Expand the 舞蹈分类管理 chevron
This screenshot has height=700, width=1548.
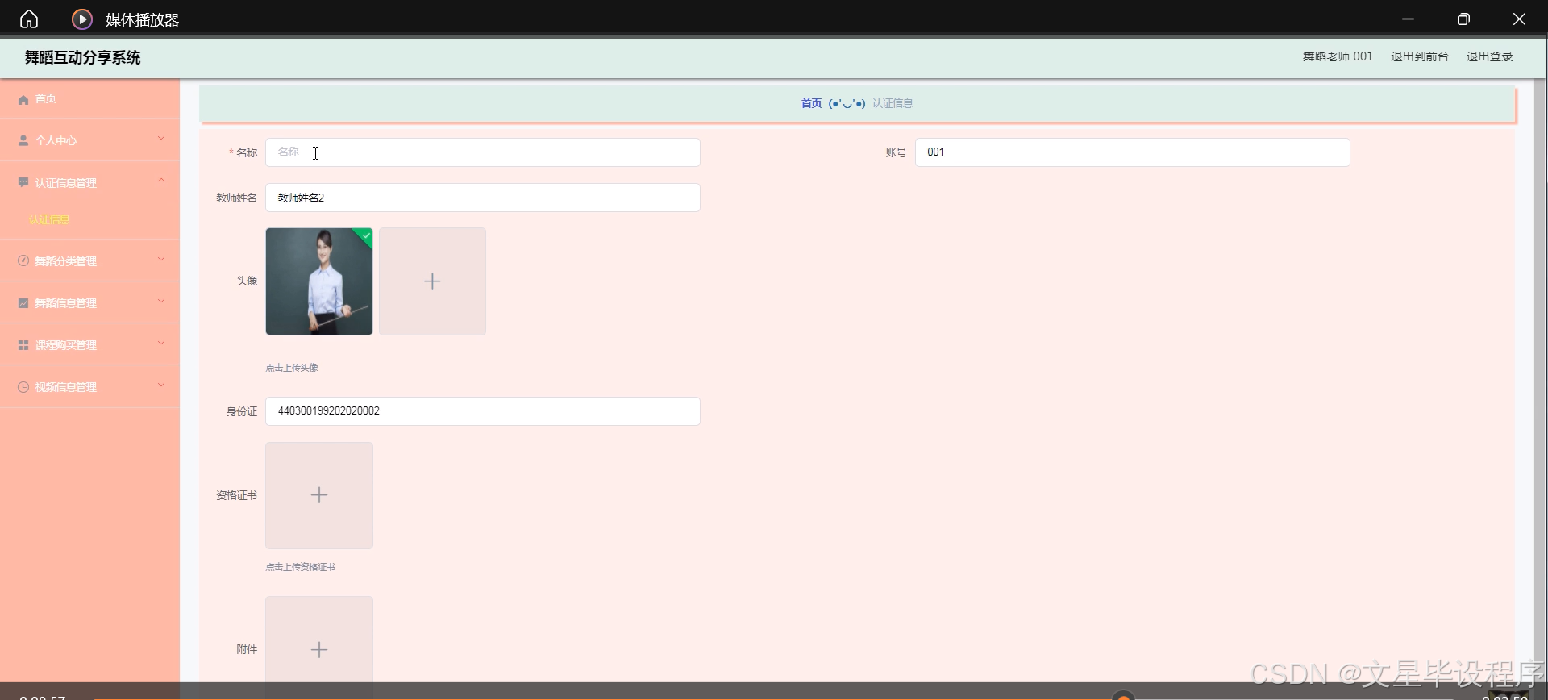(161, 259)
